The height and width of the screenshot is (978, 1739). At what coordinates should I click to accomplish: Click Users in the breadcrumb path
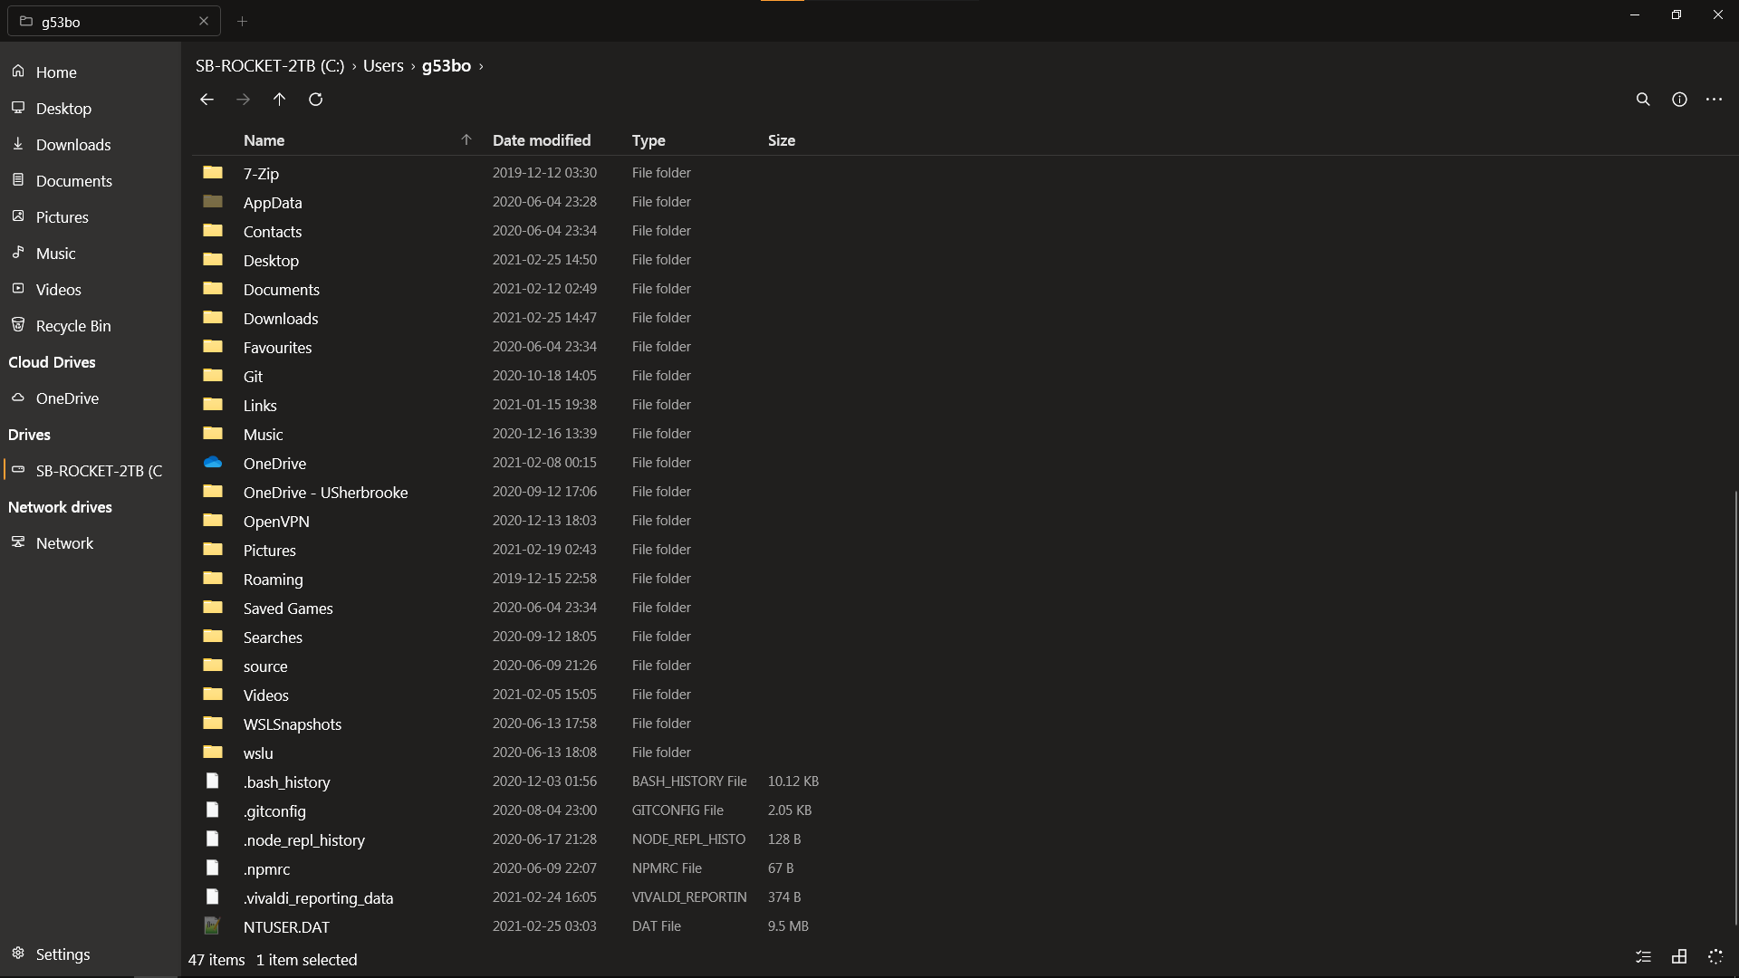tap(383, 66)
